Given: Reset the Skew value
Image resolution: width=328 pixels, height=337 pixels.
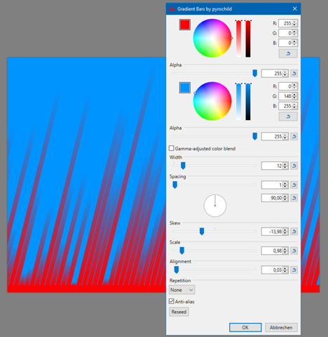Looking at the screenshot, I should (294, 232).
